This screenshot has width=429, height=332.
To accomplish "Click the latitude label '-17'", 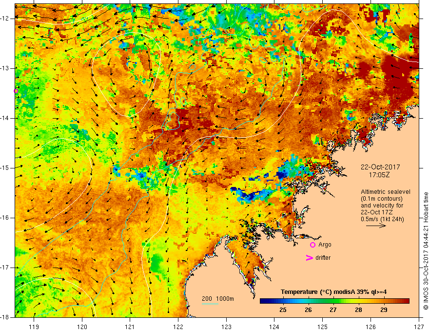I will pyautogui.click(x=5, y=268).
